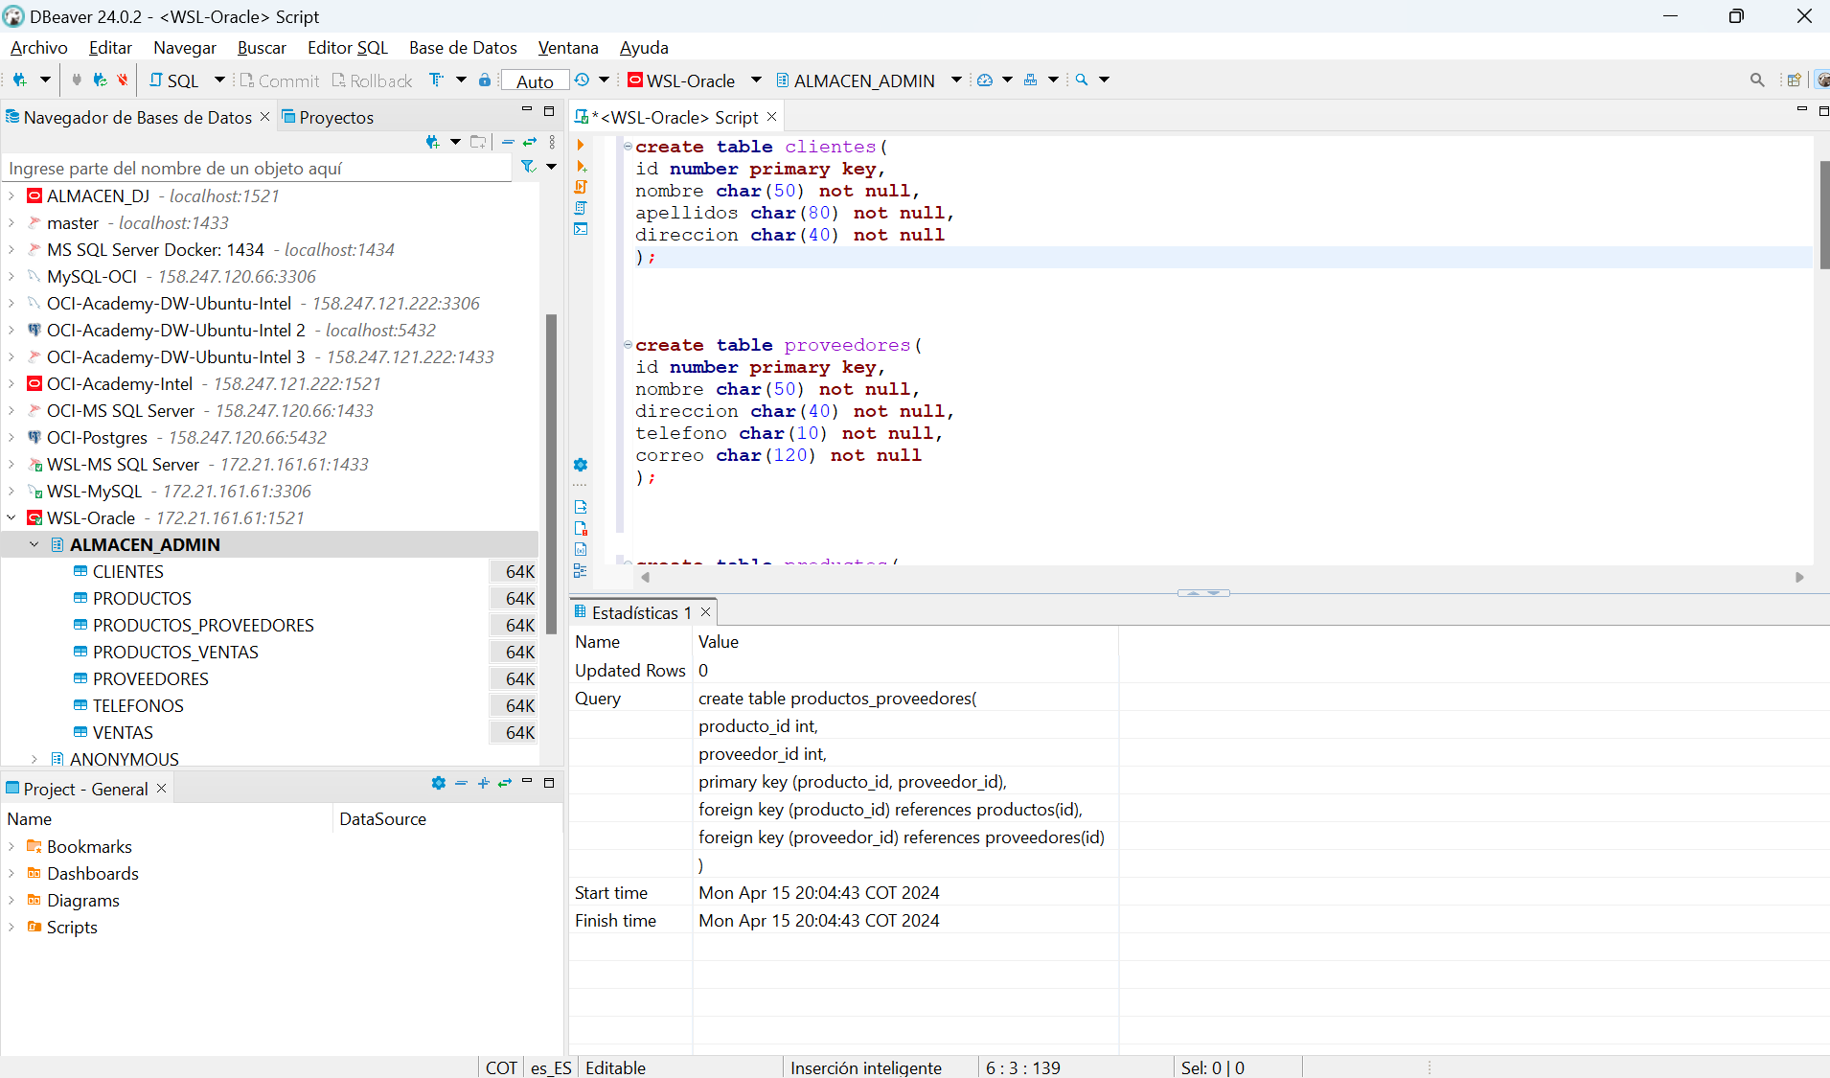This screenshot has width=1830, height=1078.
Task: Click the navigator object name filter field
Action: pyautogui.click(x=257, y=169)
